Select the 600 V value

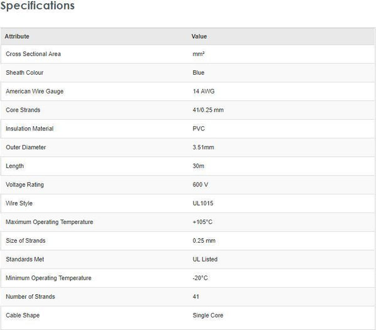pos(201,185)
